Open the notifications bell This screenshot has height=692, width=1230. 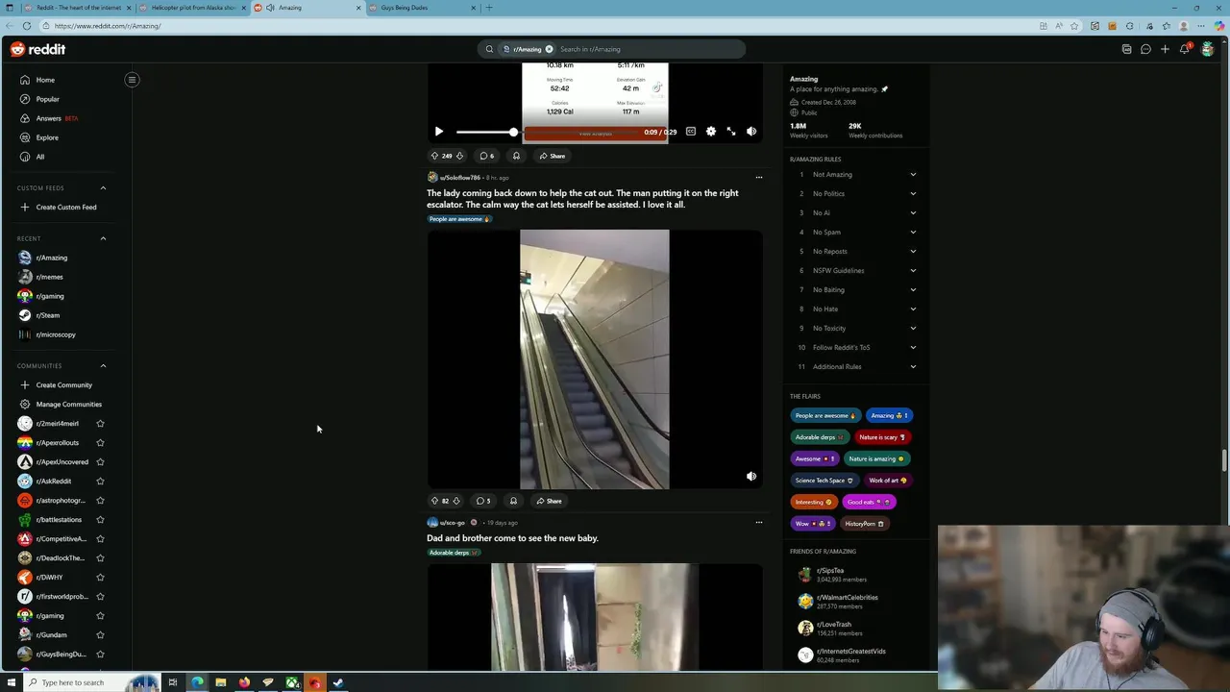point(1185,49)
